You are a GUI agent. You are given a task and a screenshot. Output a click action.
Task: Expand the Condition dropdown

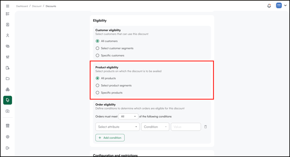[155, 127]
